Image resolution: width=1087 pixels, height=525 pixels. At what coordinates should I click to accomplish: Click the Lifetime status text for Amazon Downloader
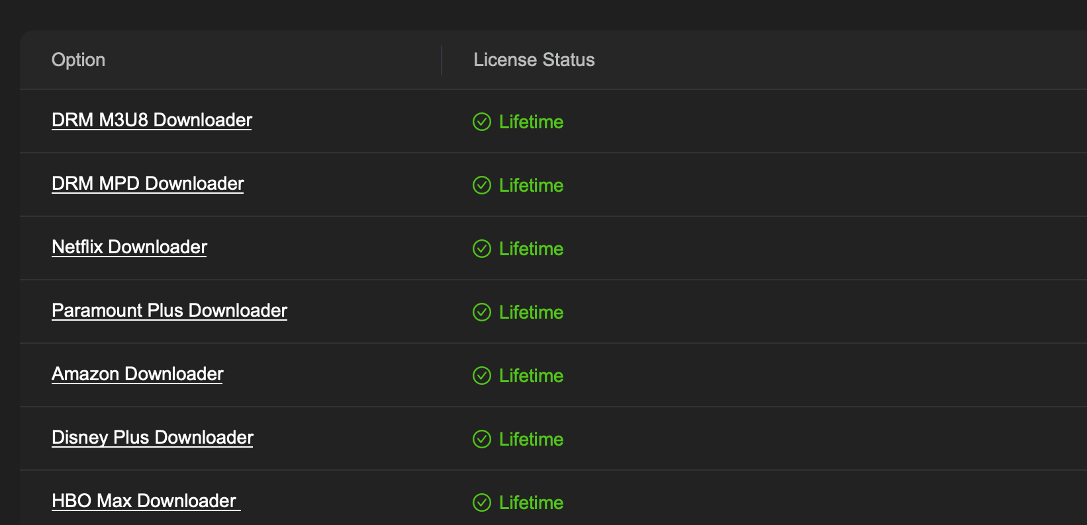click(x=531, y=376)
